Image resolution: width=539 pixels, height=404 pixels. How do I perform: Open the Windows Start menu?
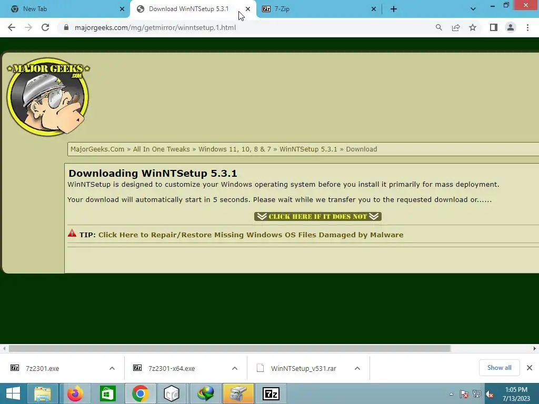(x=13, y=393)
